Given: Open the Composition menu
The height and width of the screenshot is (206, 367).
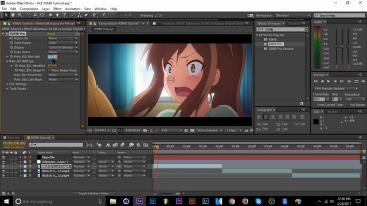Looking at the screenshot, I should click(x=29, y=9).
